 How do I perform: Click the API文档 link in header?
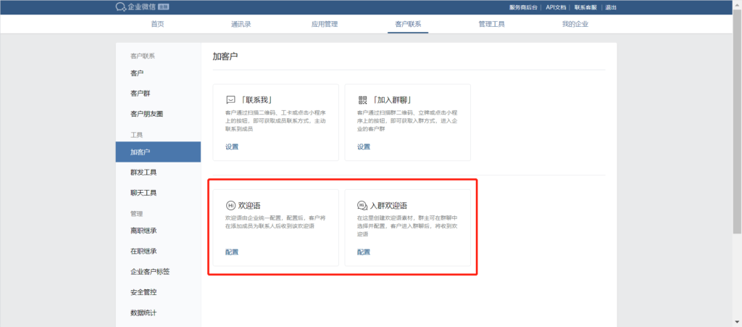555,7
